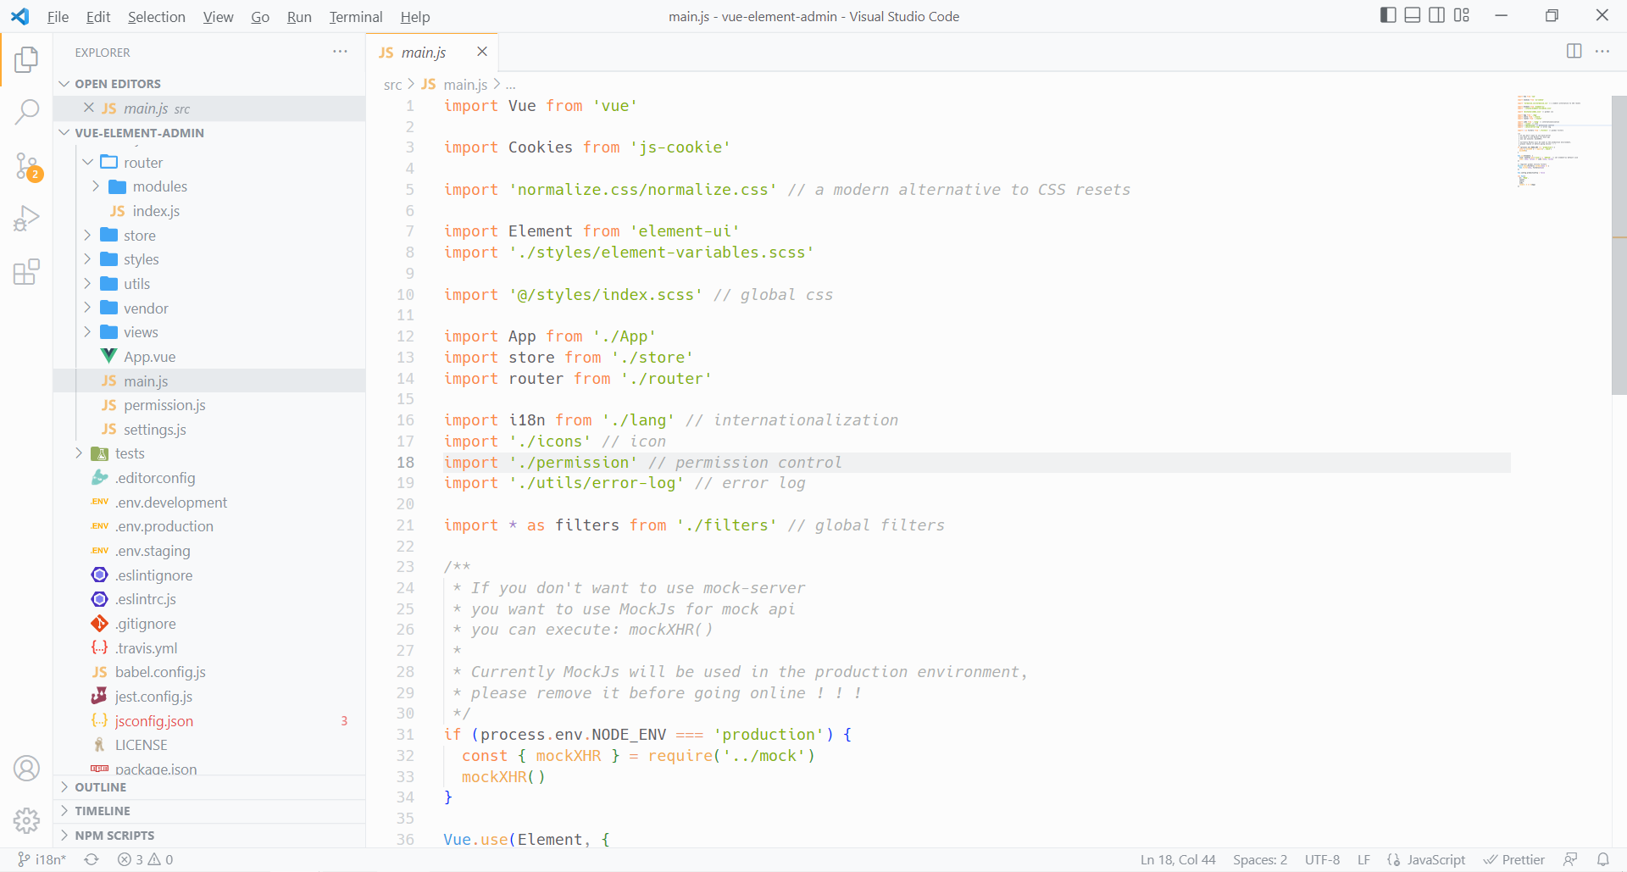Open notifications bell in status bar
This screenshot has height=872, width=1627.
(1602, 859)
